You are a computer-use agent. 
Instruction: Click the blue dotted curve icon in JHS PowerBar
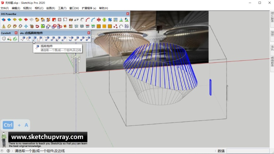93,20
